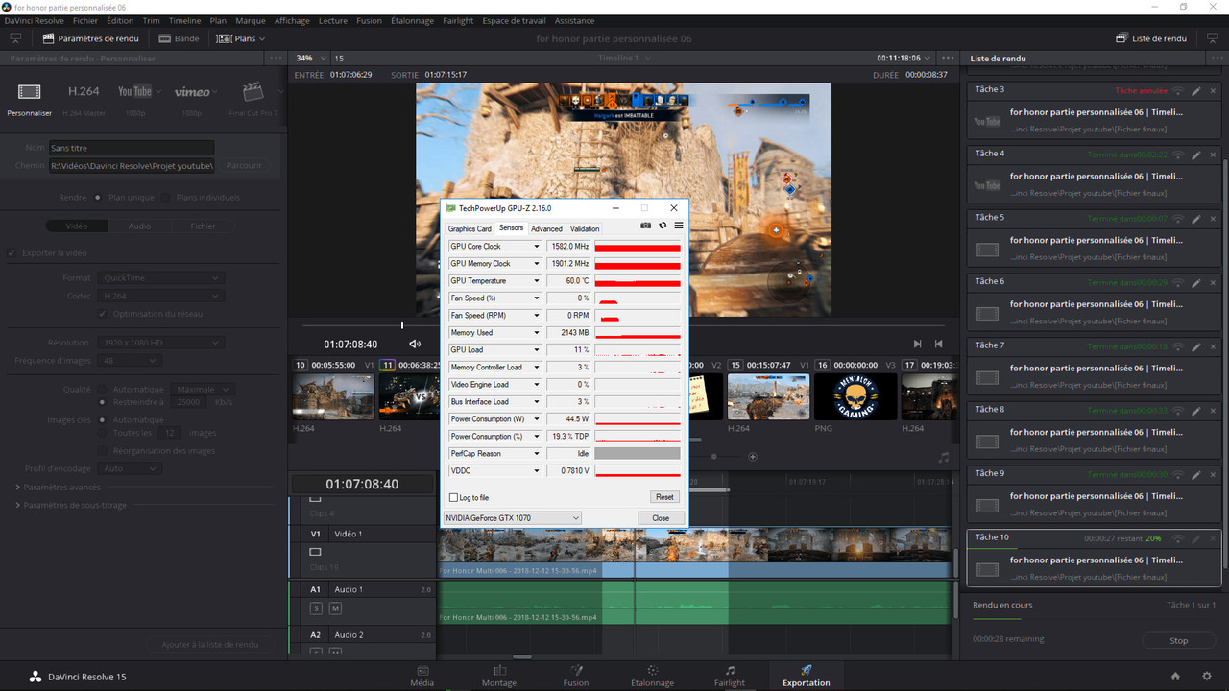Viewport: 1229px width, 691px height.
Task: Switch to the Audio render settings tab
Action: coord(140,226)
